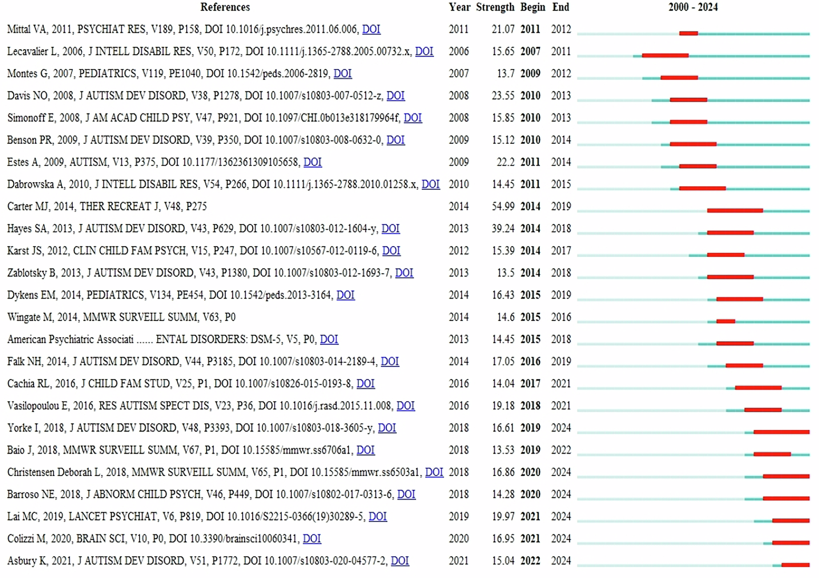Click DOI link of Davis NO 2008
The width and height of the screenshot is (819, 578).
[x=395, y=96]
